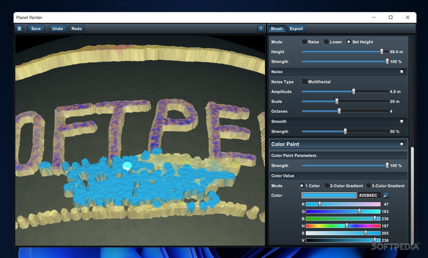Viewport: 428px width, 258px height.
Task: Adjust the noise Amplitude slider
Action: (345, 92)
